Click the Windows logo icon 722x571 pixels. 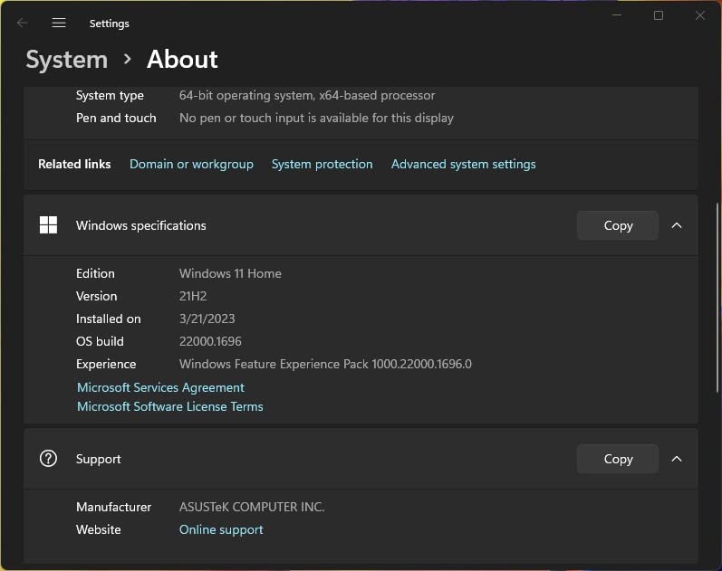click(x=48, y=225)
